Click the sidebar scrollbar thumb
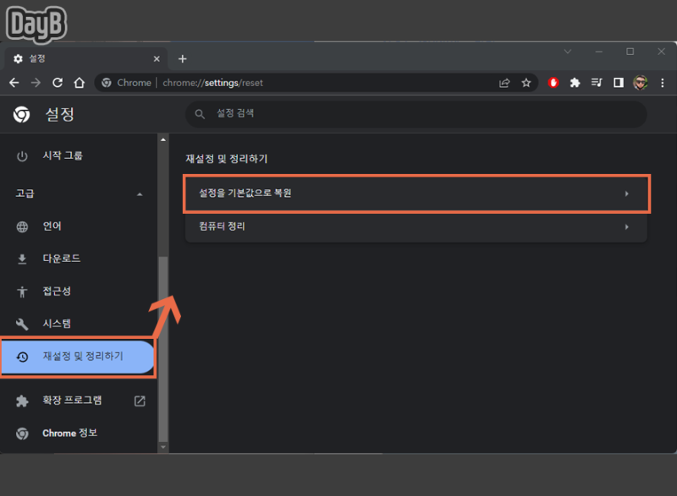 click(x=162, y=348)
